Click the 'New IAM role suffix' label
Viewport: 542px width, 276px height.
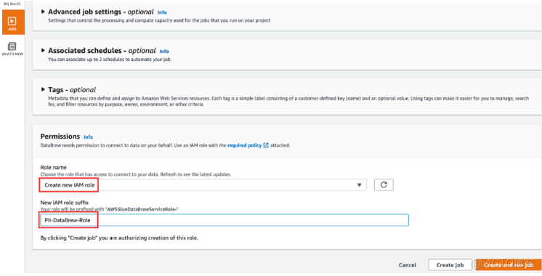coord(64,203)
